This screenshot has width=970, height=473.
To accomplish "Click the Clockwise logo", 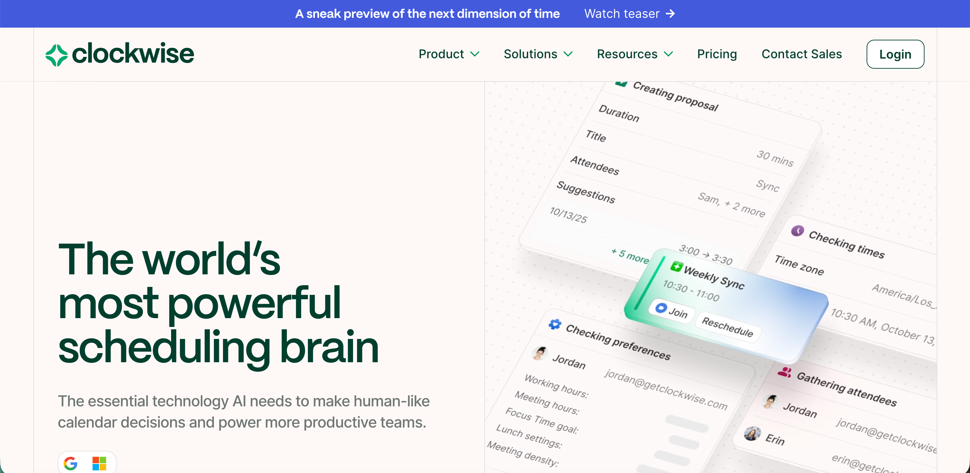I will click(120, 54).
